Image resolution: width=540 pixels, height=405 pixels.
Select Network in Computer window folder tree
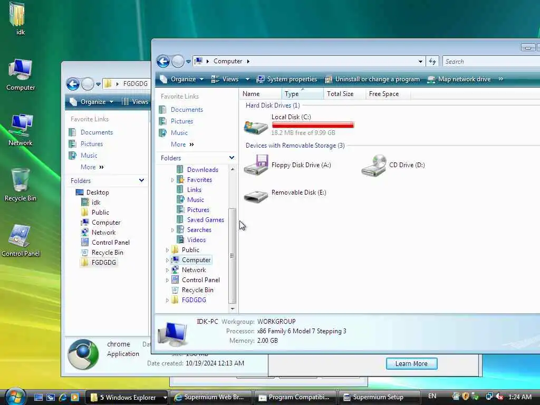pyautogui.click(x=194, y=270)
